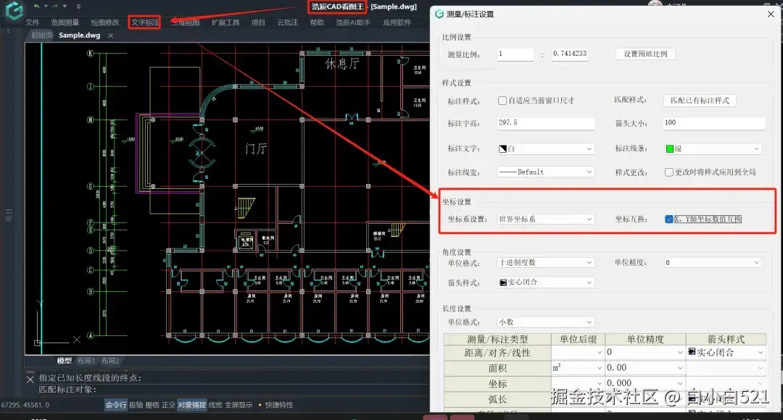The height and width of the screenshot is (420, 783).
Task: Toggle 极轴 tracking in the status bar
Action: point(136,405)
